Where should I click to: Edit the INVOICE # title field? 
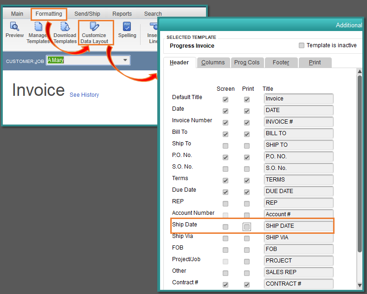[299, 122]
